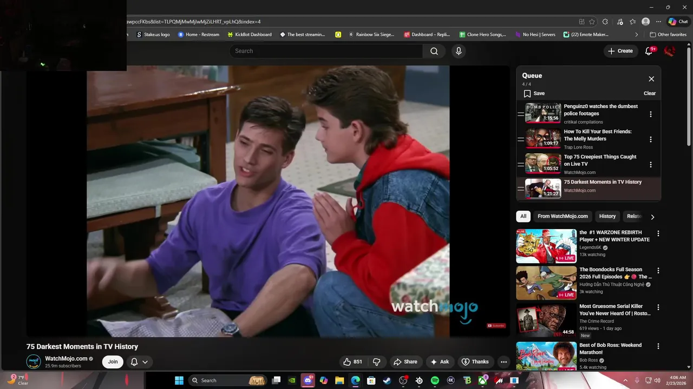Image resolution: width=693 pixels, height=389 pixels.
Task: Open Edge settings and more menu
Action: click(658, 22)
